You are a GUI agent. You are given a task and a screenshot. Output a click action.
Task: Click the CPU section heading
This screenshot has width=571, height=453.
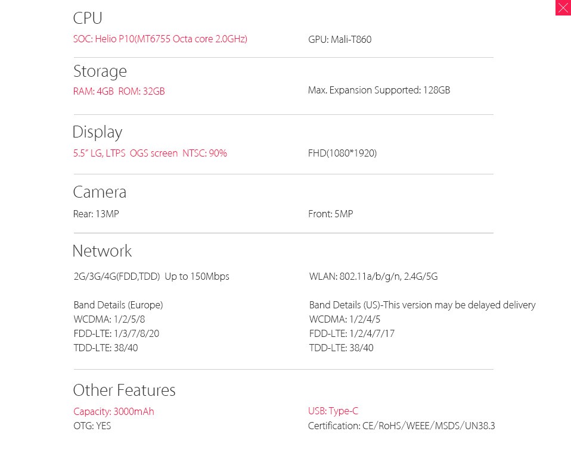pos(88,18)
